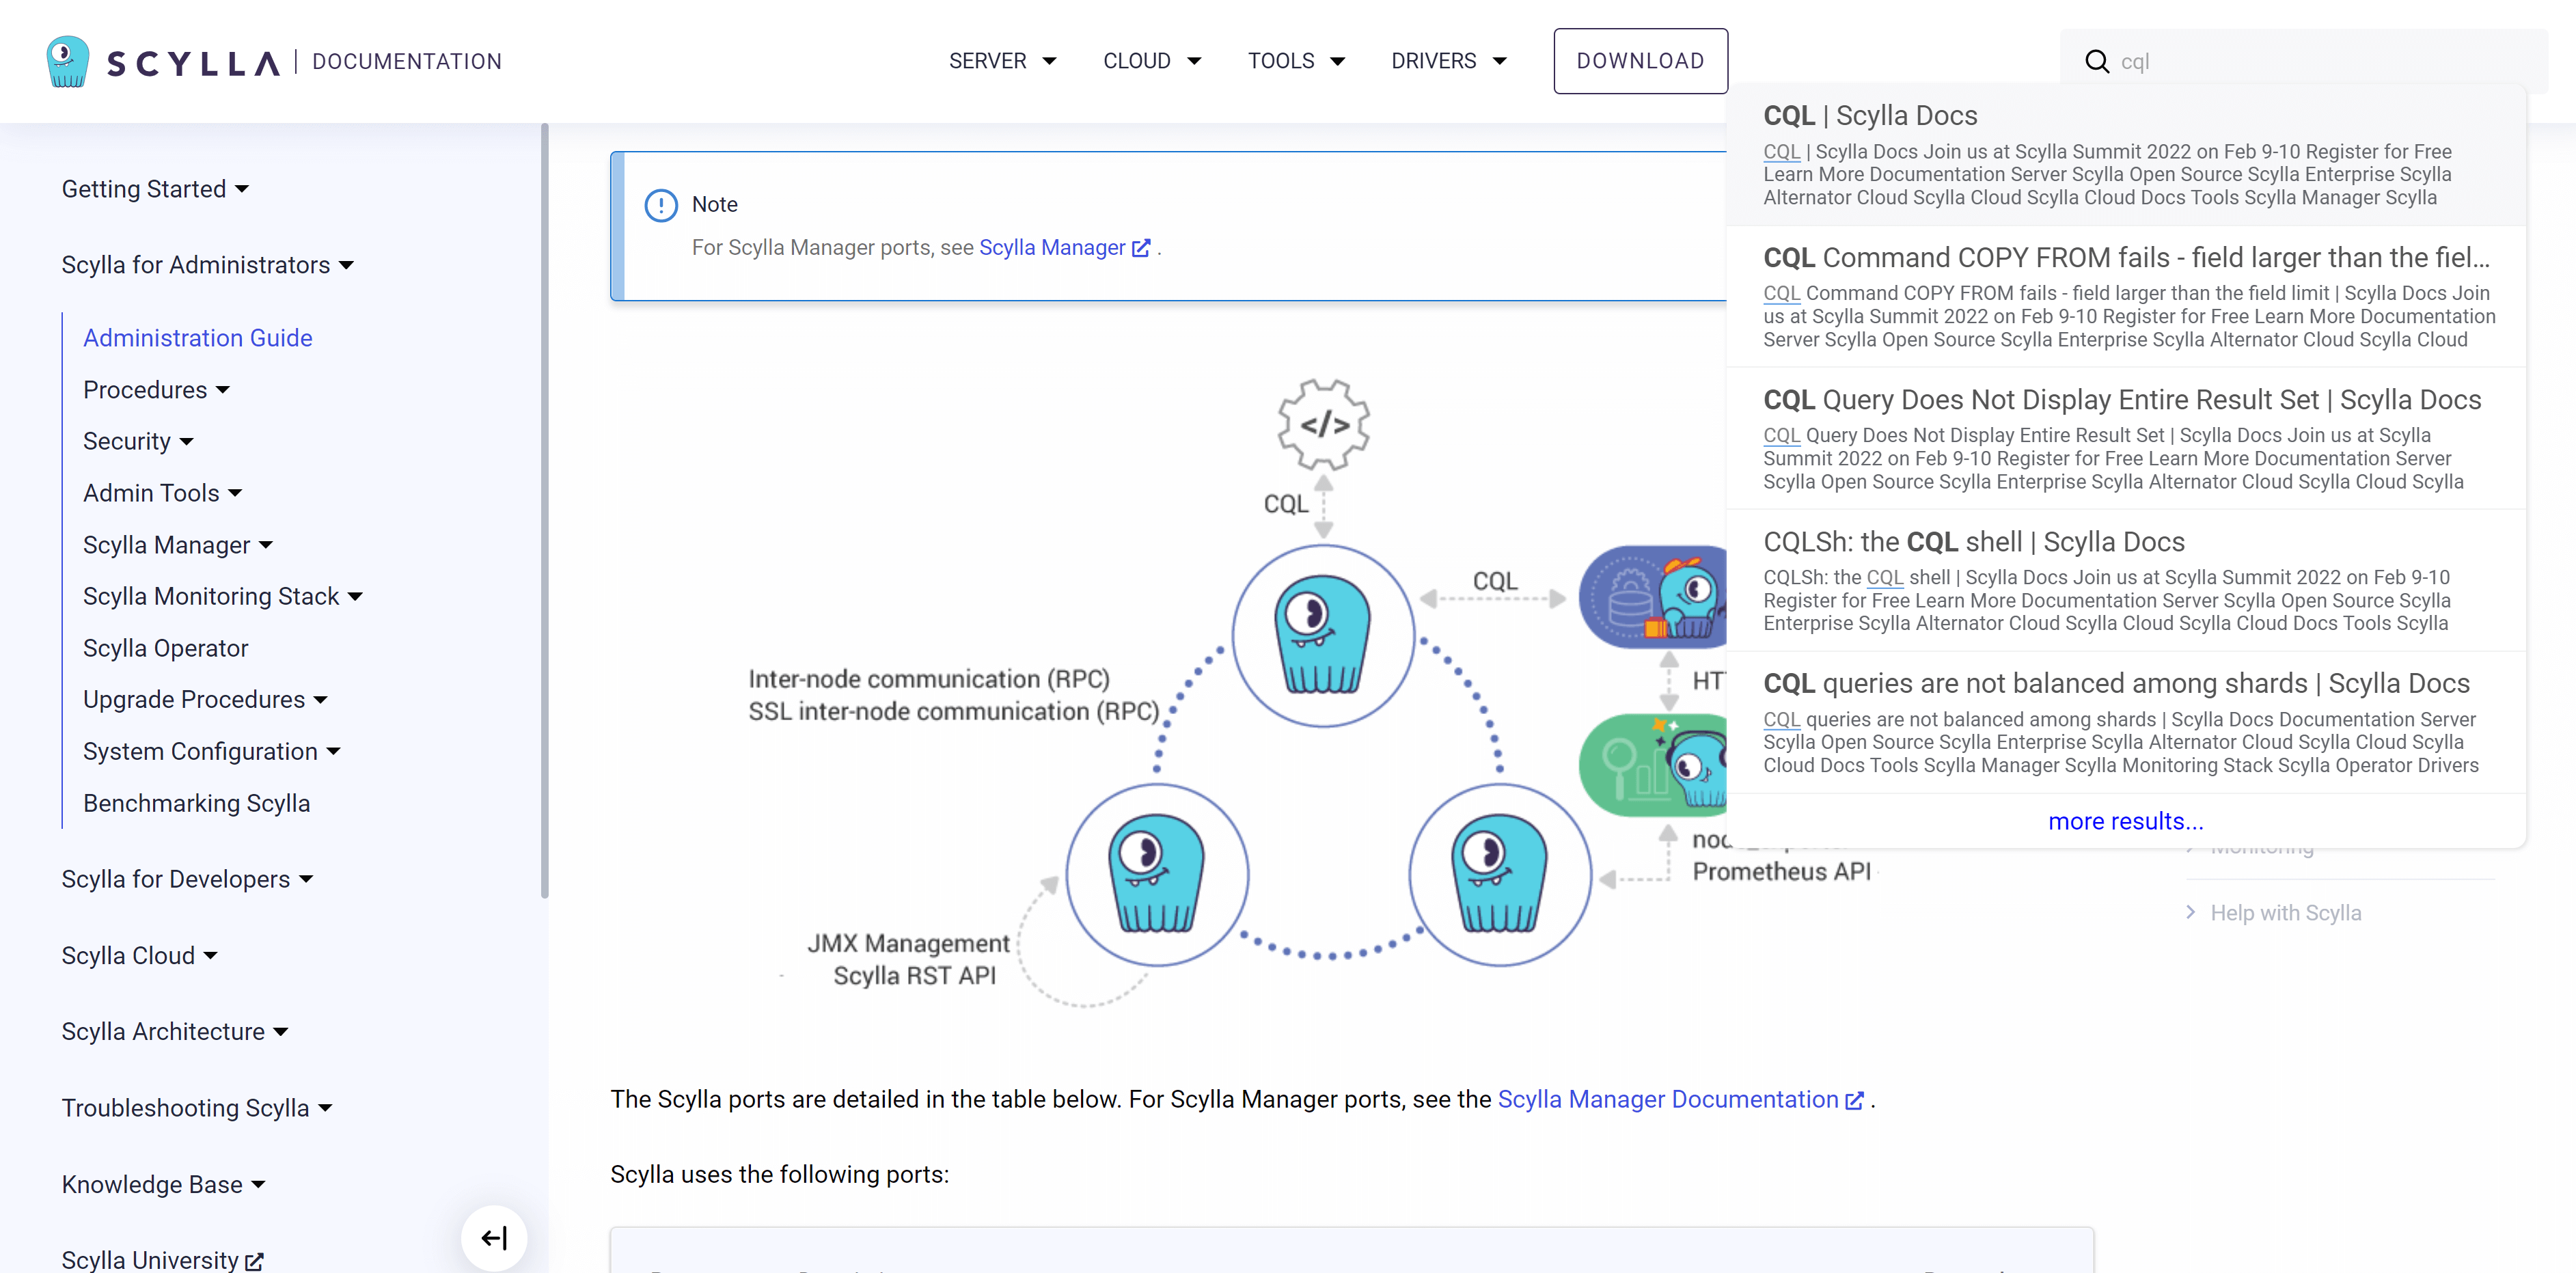Expand Scylla Monitoring Stack item
This screenshot has height=1273, width=2576.
click(222, 596)
